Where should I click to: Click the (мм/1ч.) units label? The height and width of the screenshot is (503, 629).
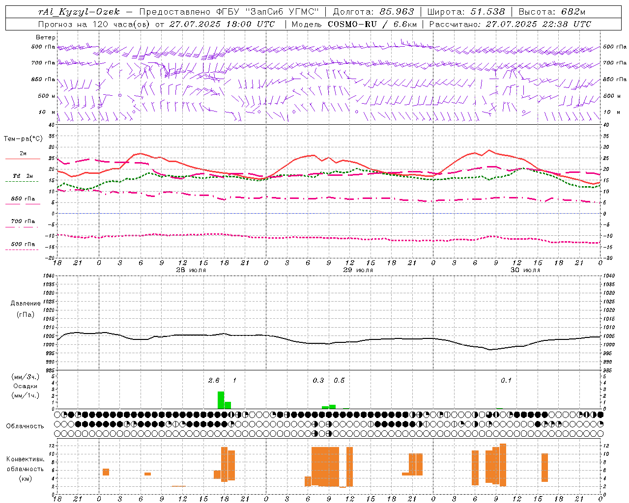26,395
